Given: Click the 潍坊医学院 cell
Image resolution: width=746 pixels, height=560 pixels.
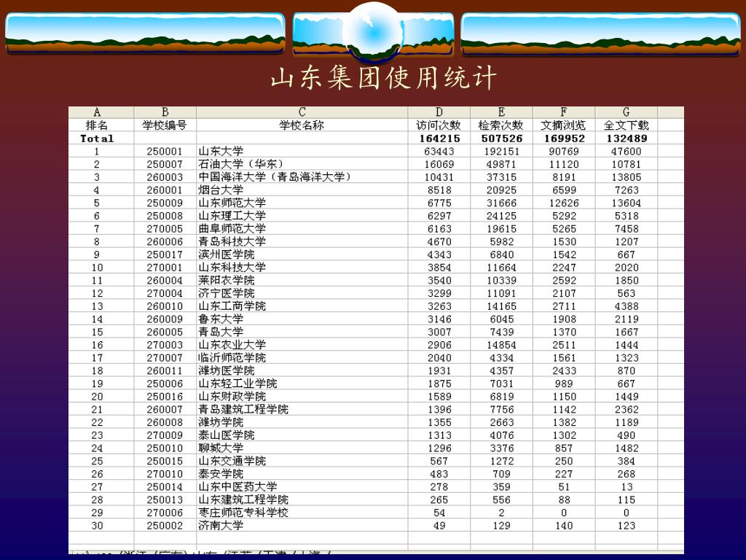Looking at the screenshot, I should tap(302, 370).
